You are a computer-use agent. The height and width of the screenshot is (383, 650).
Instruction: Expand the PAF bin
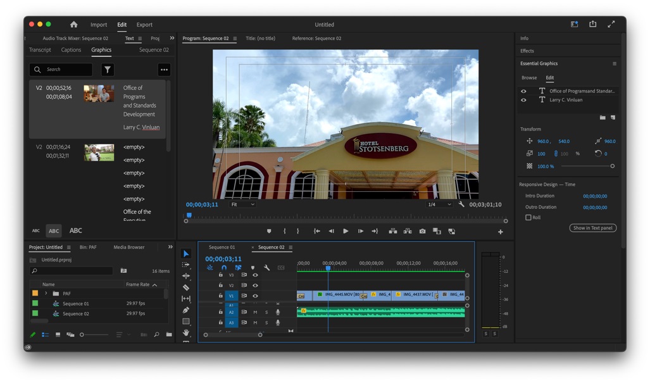tap(46, 294)
